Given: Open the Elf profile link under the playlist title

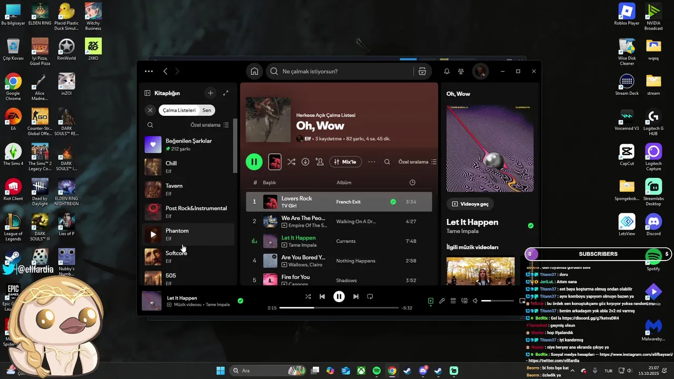Looking at the screenshot, I should point(308,139).
